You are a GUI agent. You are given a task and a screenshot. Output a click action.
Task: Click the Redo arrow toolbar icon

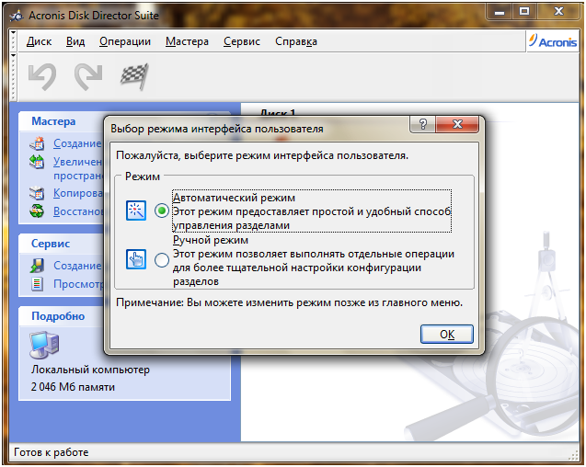tap(88, 76)
